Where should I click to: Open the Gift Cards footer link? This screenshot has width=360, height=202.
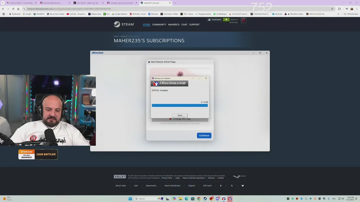coord(207,186)
